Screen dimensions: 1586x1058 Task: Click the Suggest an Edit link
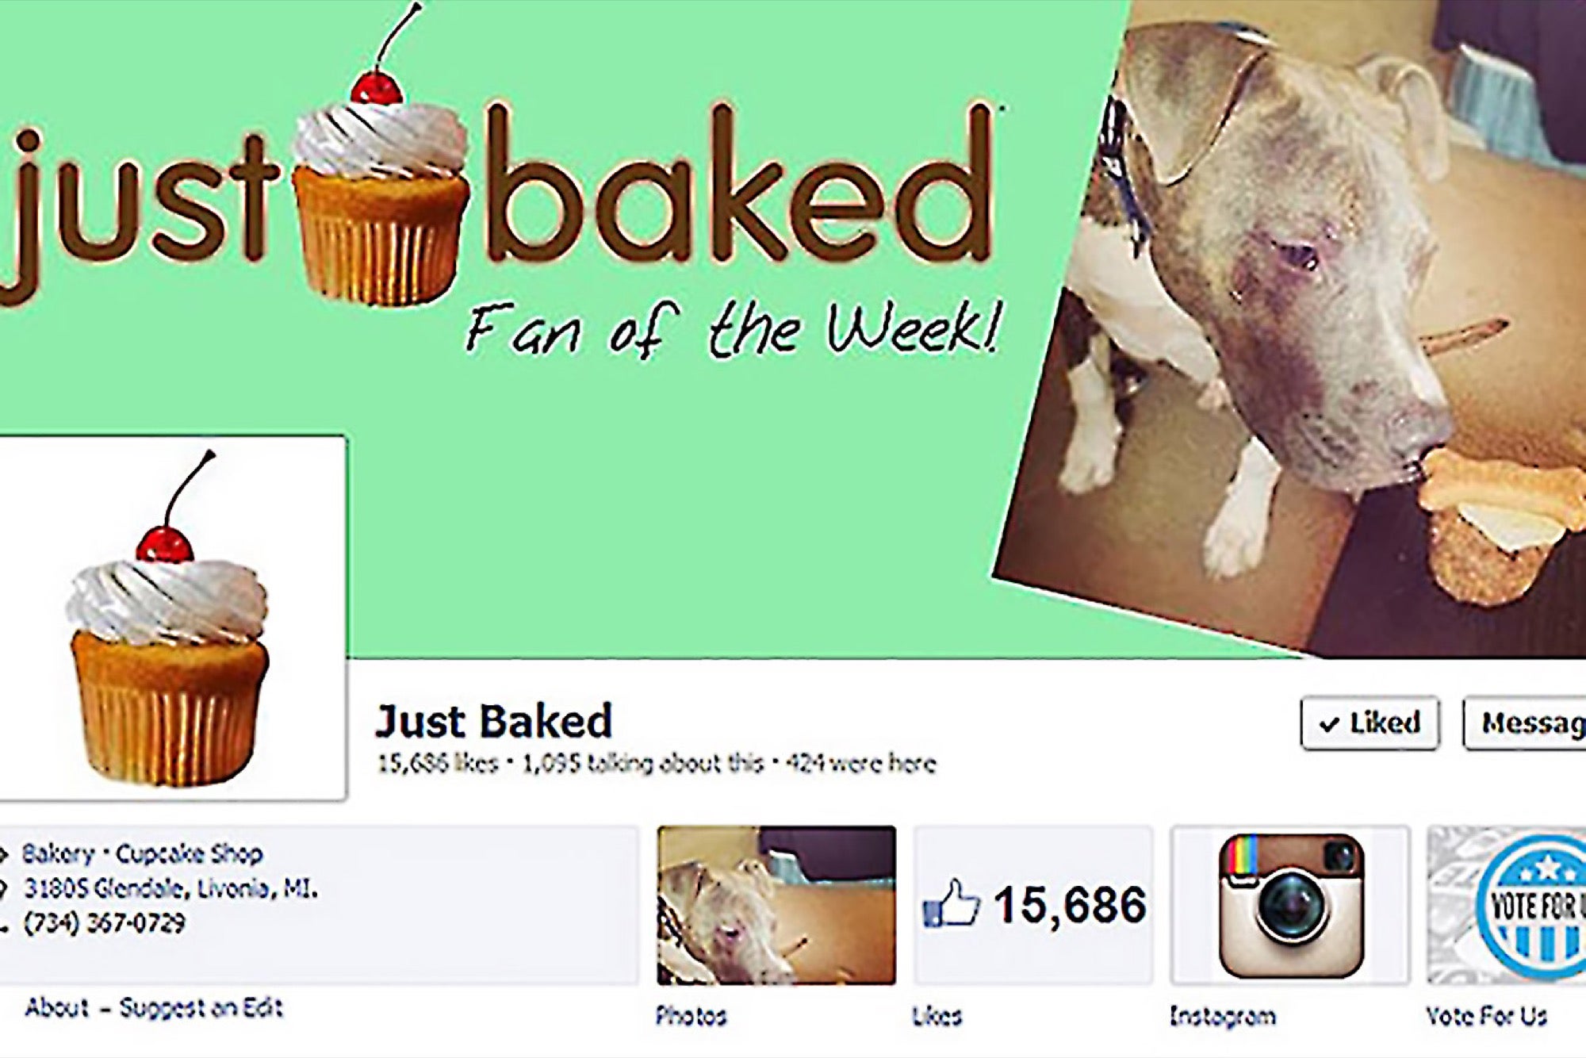(x=201, y=1008)
